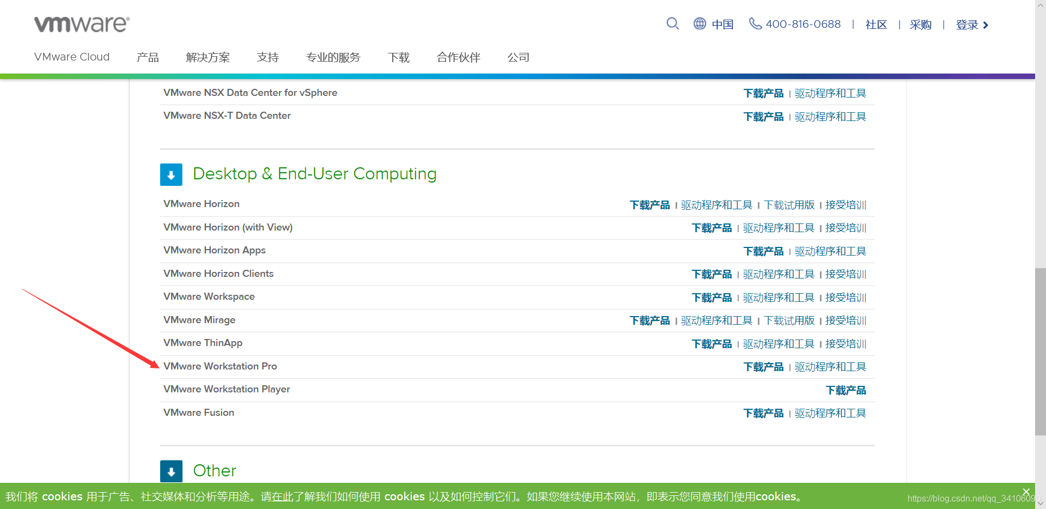Open the 产品 menu
The height and width of the screenshot is (509, 1046).
coord(148,57)
